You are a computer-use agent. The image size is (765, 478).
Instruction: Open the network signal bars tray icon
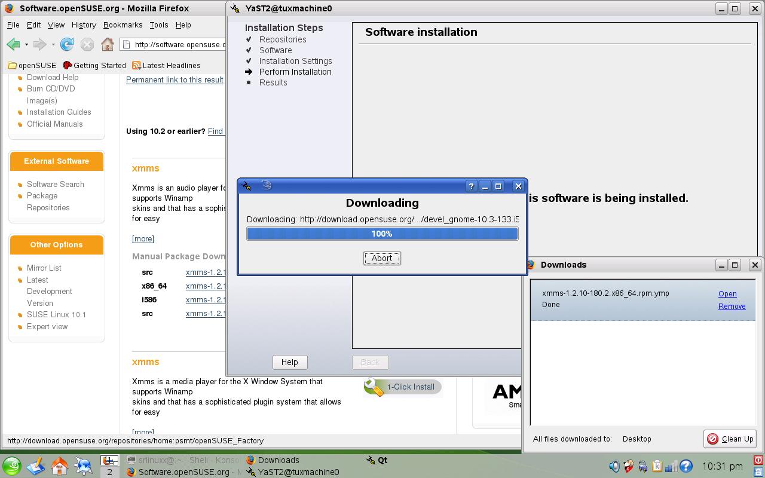tap(671, 466)
